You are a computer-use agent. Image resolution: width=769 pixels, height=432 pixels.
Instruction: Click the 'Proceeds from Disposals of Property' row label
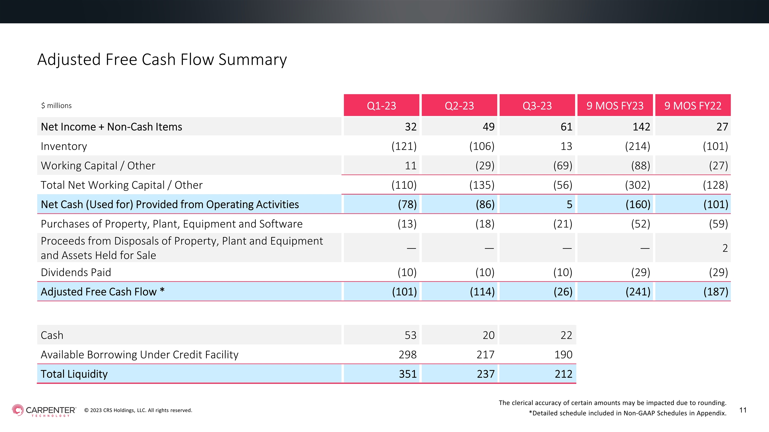(x=182, y=248)
